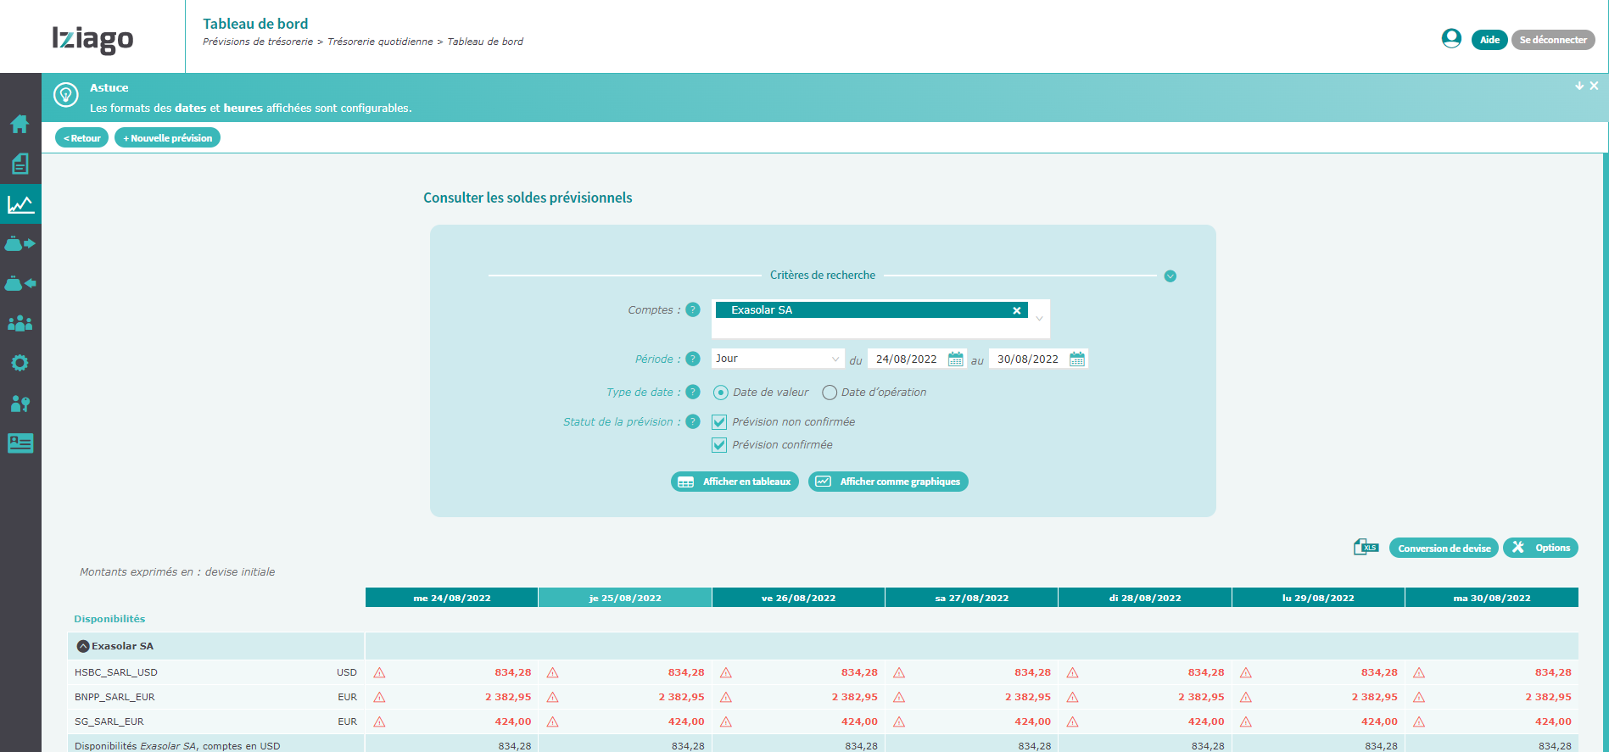
Task: Click Se déconnecter button
Action: point(1553,40)
